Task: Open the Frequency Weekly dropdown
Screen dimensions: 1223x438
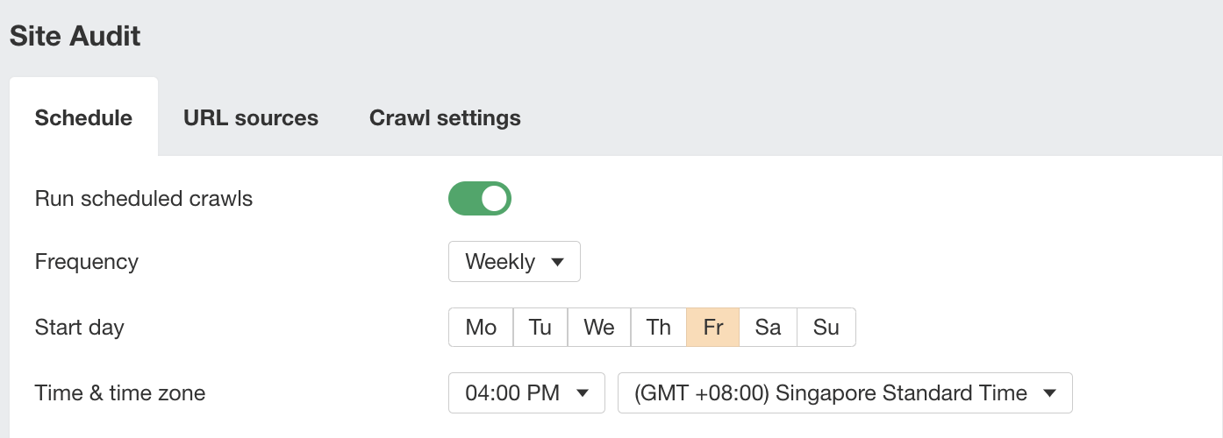Action: 514,262
